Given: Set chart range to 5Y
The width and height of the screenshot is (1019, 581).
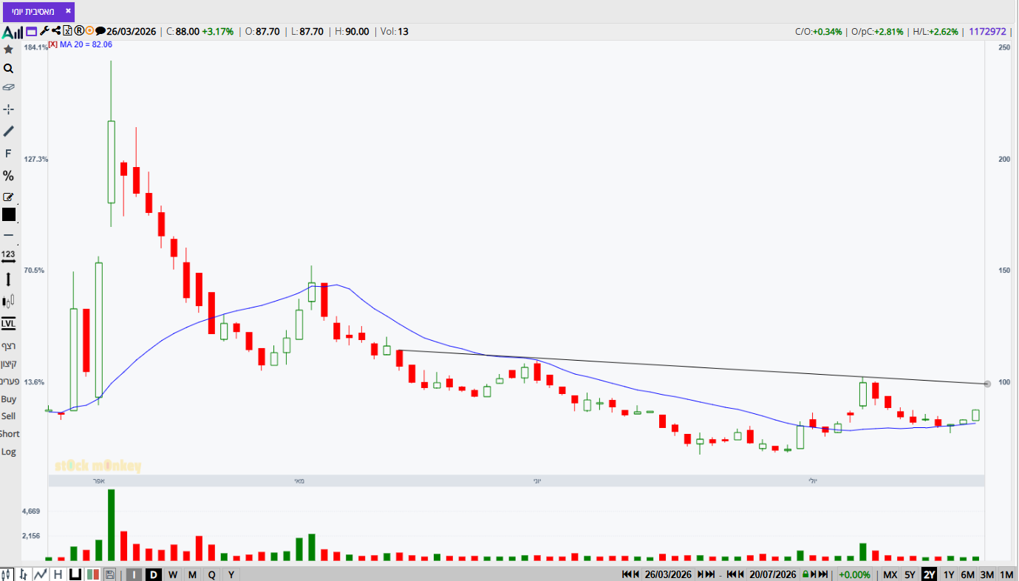Looking at the screenshot, I should pyautogui.click(x=910, y=574).
